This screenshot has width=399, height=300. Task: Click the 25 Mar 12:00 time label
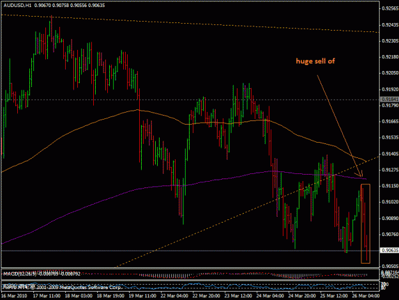334,296
